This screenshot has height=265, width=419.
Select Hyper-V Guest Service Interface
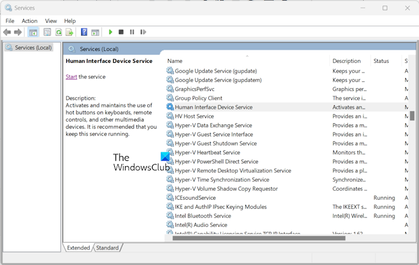(214, 135)
